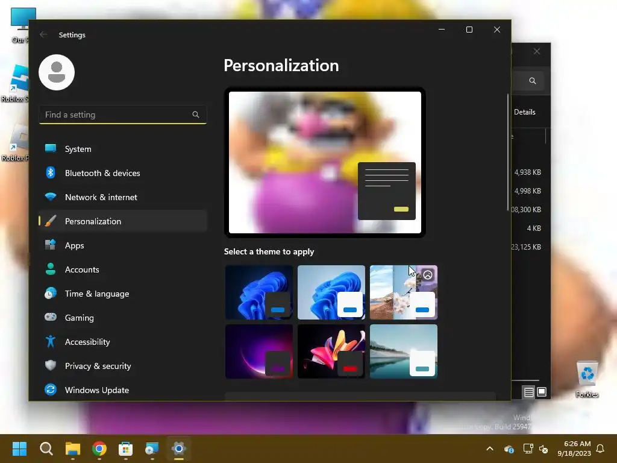The width and height of the screenshot is (617, 463).
Task: Click the System monitor icon in sidebar
Action: pyautogui.click(x=51, y=148)
